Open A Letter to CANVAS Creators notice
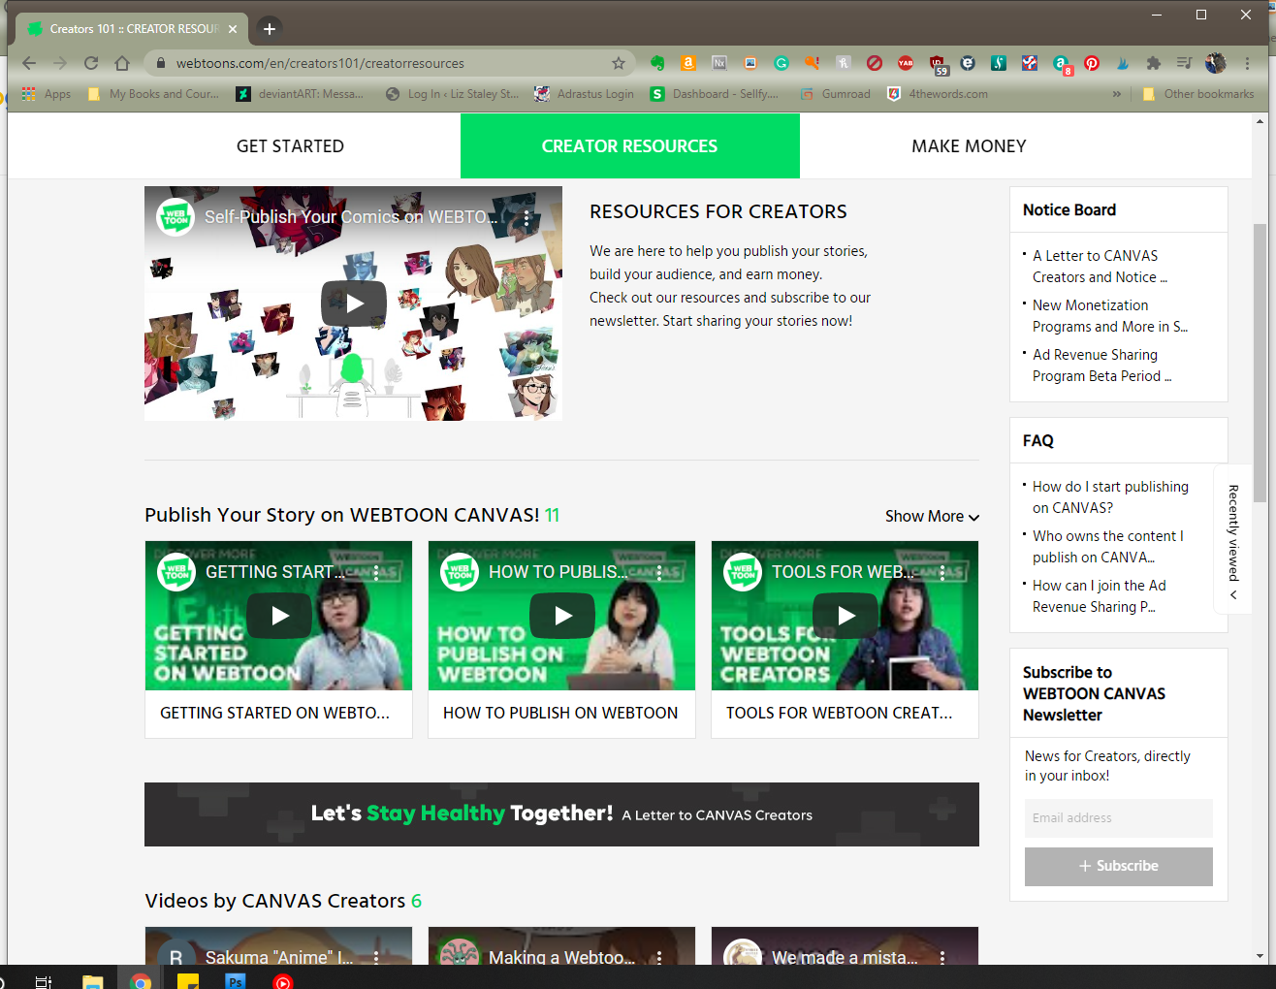 pyautogui.click(x=1100, y=267)
